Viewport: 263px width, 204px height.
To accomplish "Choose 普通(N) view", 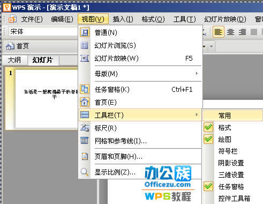I will point(140,32).
